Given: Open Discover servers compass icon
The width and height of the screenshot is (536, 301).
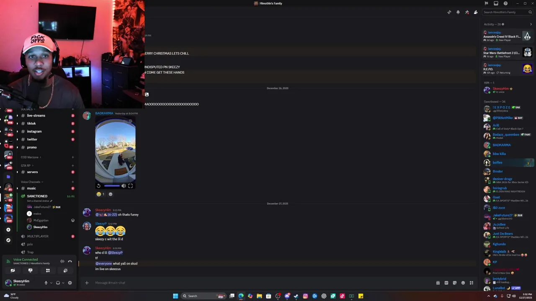Looking at the screenshot, I should 8,240.
